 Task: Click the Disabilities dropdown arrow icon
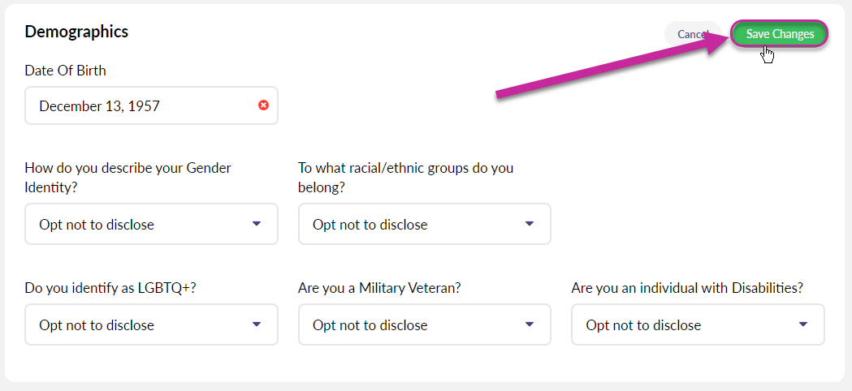[803, 324]
